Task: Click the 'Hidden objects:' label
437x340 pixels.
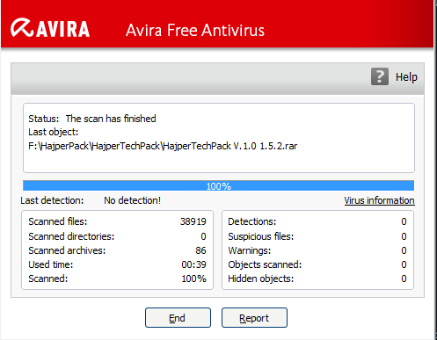Action: coord(261,279)
